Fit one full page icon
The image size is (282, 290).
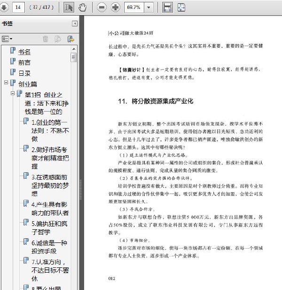pyautogui.click(x=181, y=8)
